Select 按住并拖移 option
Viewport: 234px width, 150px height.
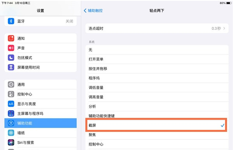[x=157, y=69]
